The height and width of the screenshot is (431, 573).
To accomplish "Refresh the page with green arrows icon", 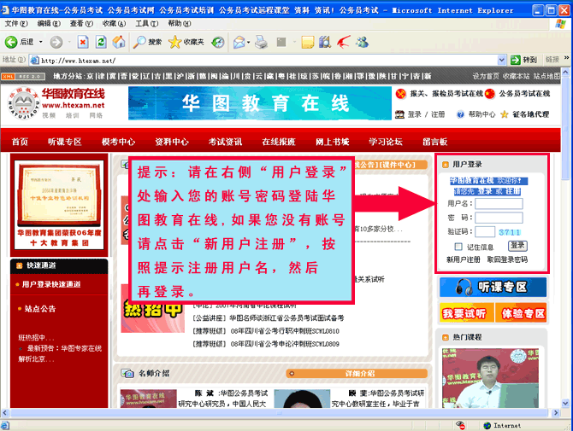I will [101, 42].
